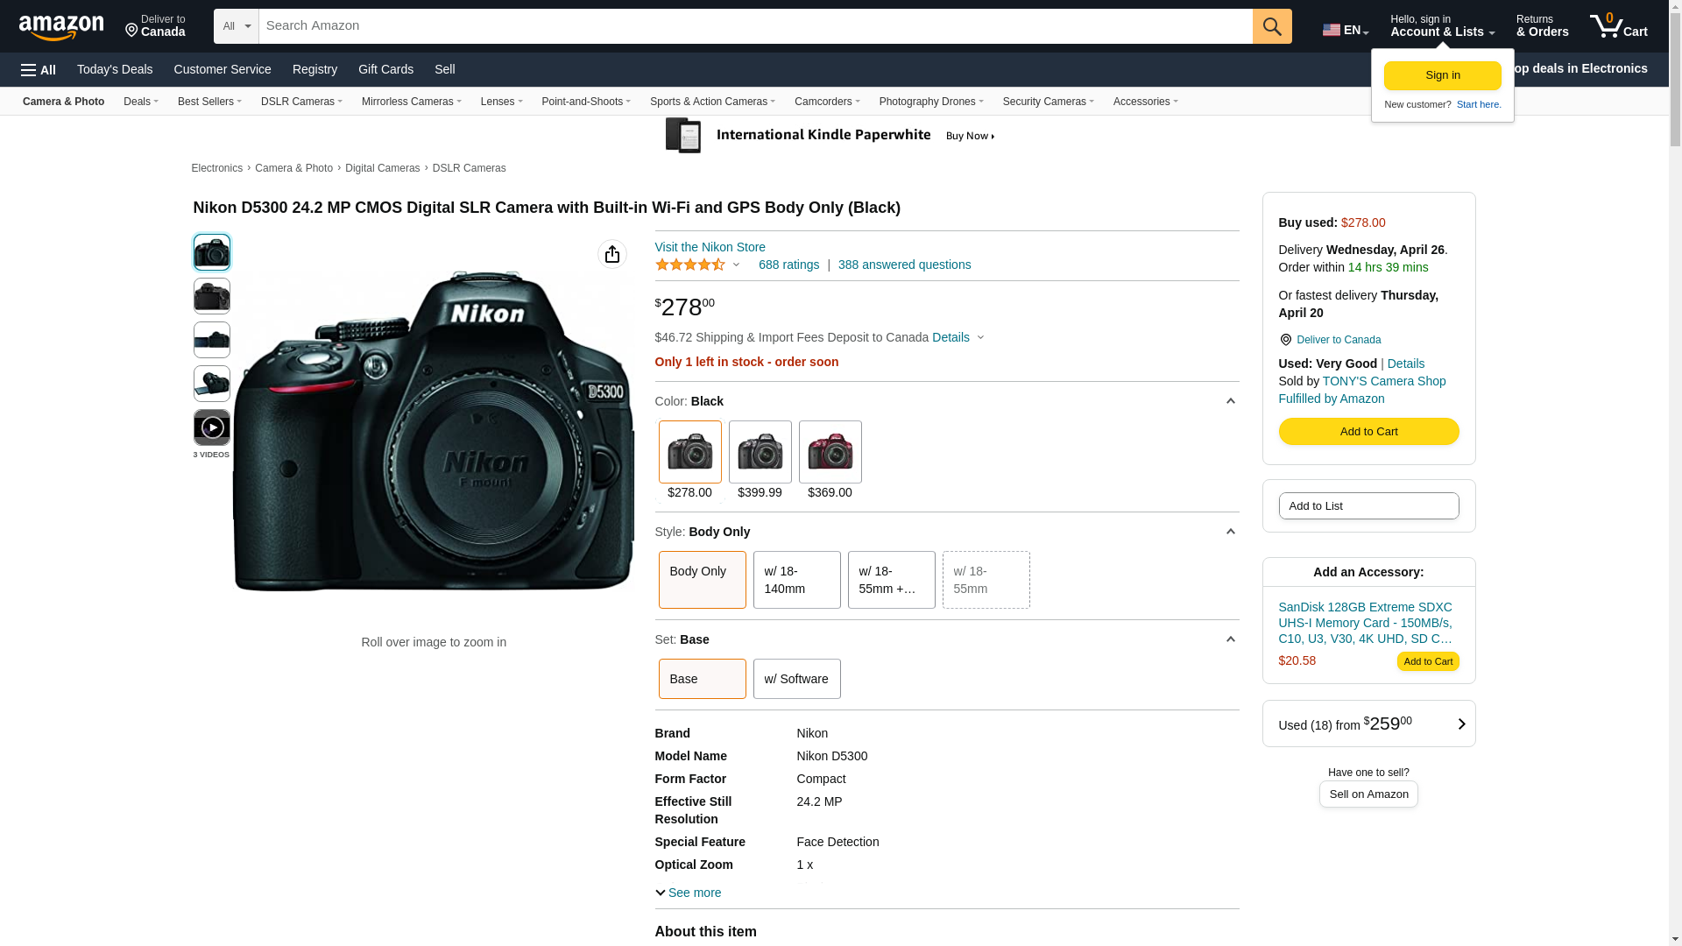Expand the EN language dropdown
The height and width of the screenshot is (946, 1682).
(1345, 30)
